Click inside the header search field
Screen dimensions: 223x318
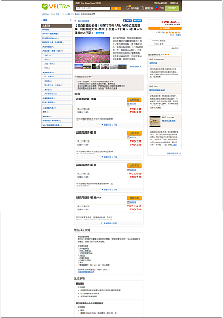(93, 8)
